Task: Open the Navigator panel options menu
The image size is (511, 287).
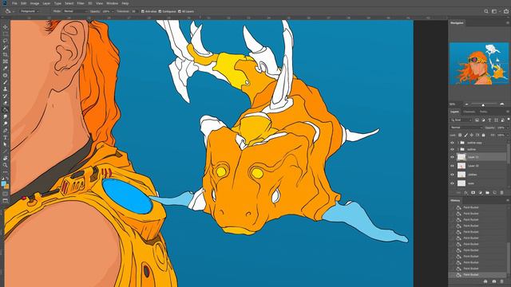Action: (508, 23)
